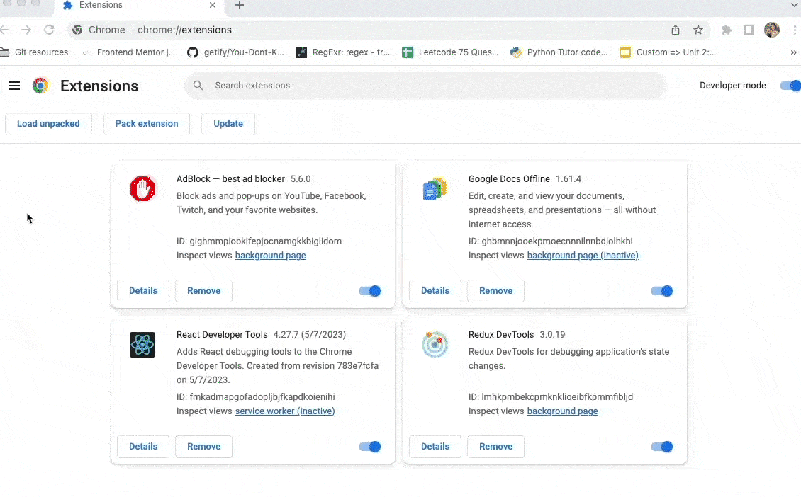This screenshot has width=801, height=497.
Task: Click the Load unpacked button
Action: pos(48,124)
